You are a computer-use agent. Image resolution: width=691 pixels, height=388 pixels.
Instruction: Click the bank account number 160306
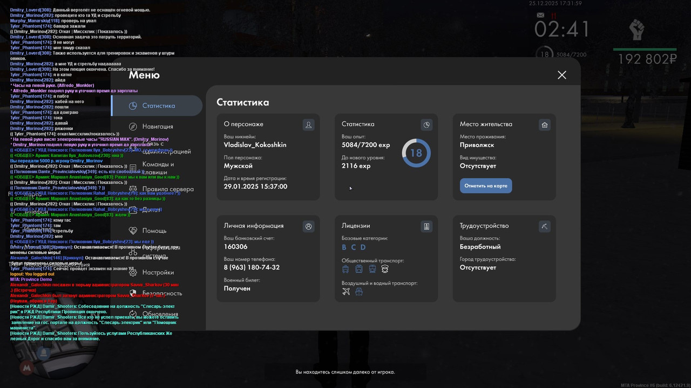[x=236, y=247]
